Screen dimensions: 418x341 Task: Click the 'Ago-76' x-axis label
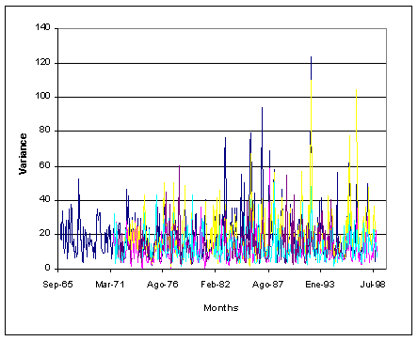click(x=162, y=285)
